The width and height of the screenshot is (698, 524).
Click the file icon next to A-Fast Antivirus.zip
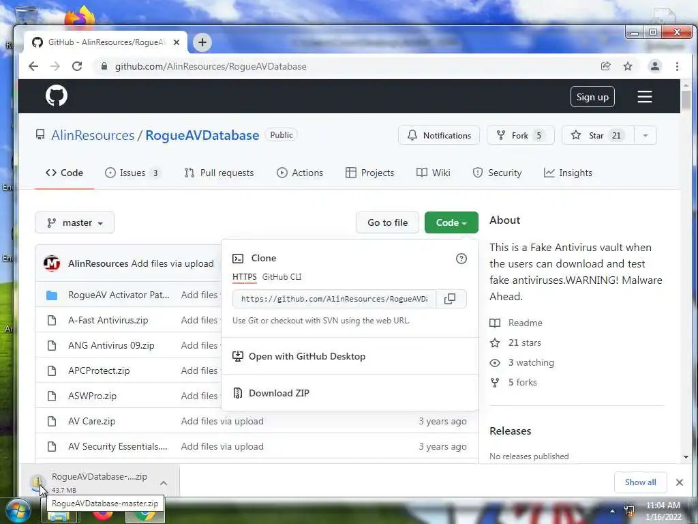coord(52,321)
